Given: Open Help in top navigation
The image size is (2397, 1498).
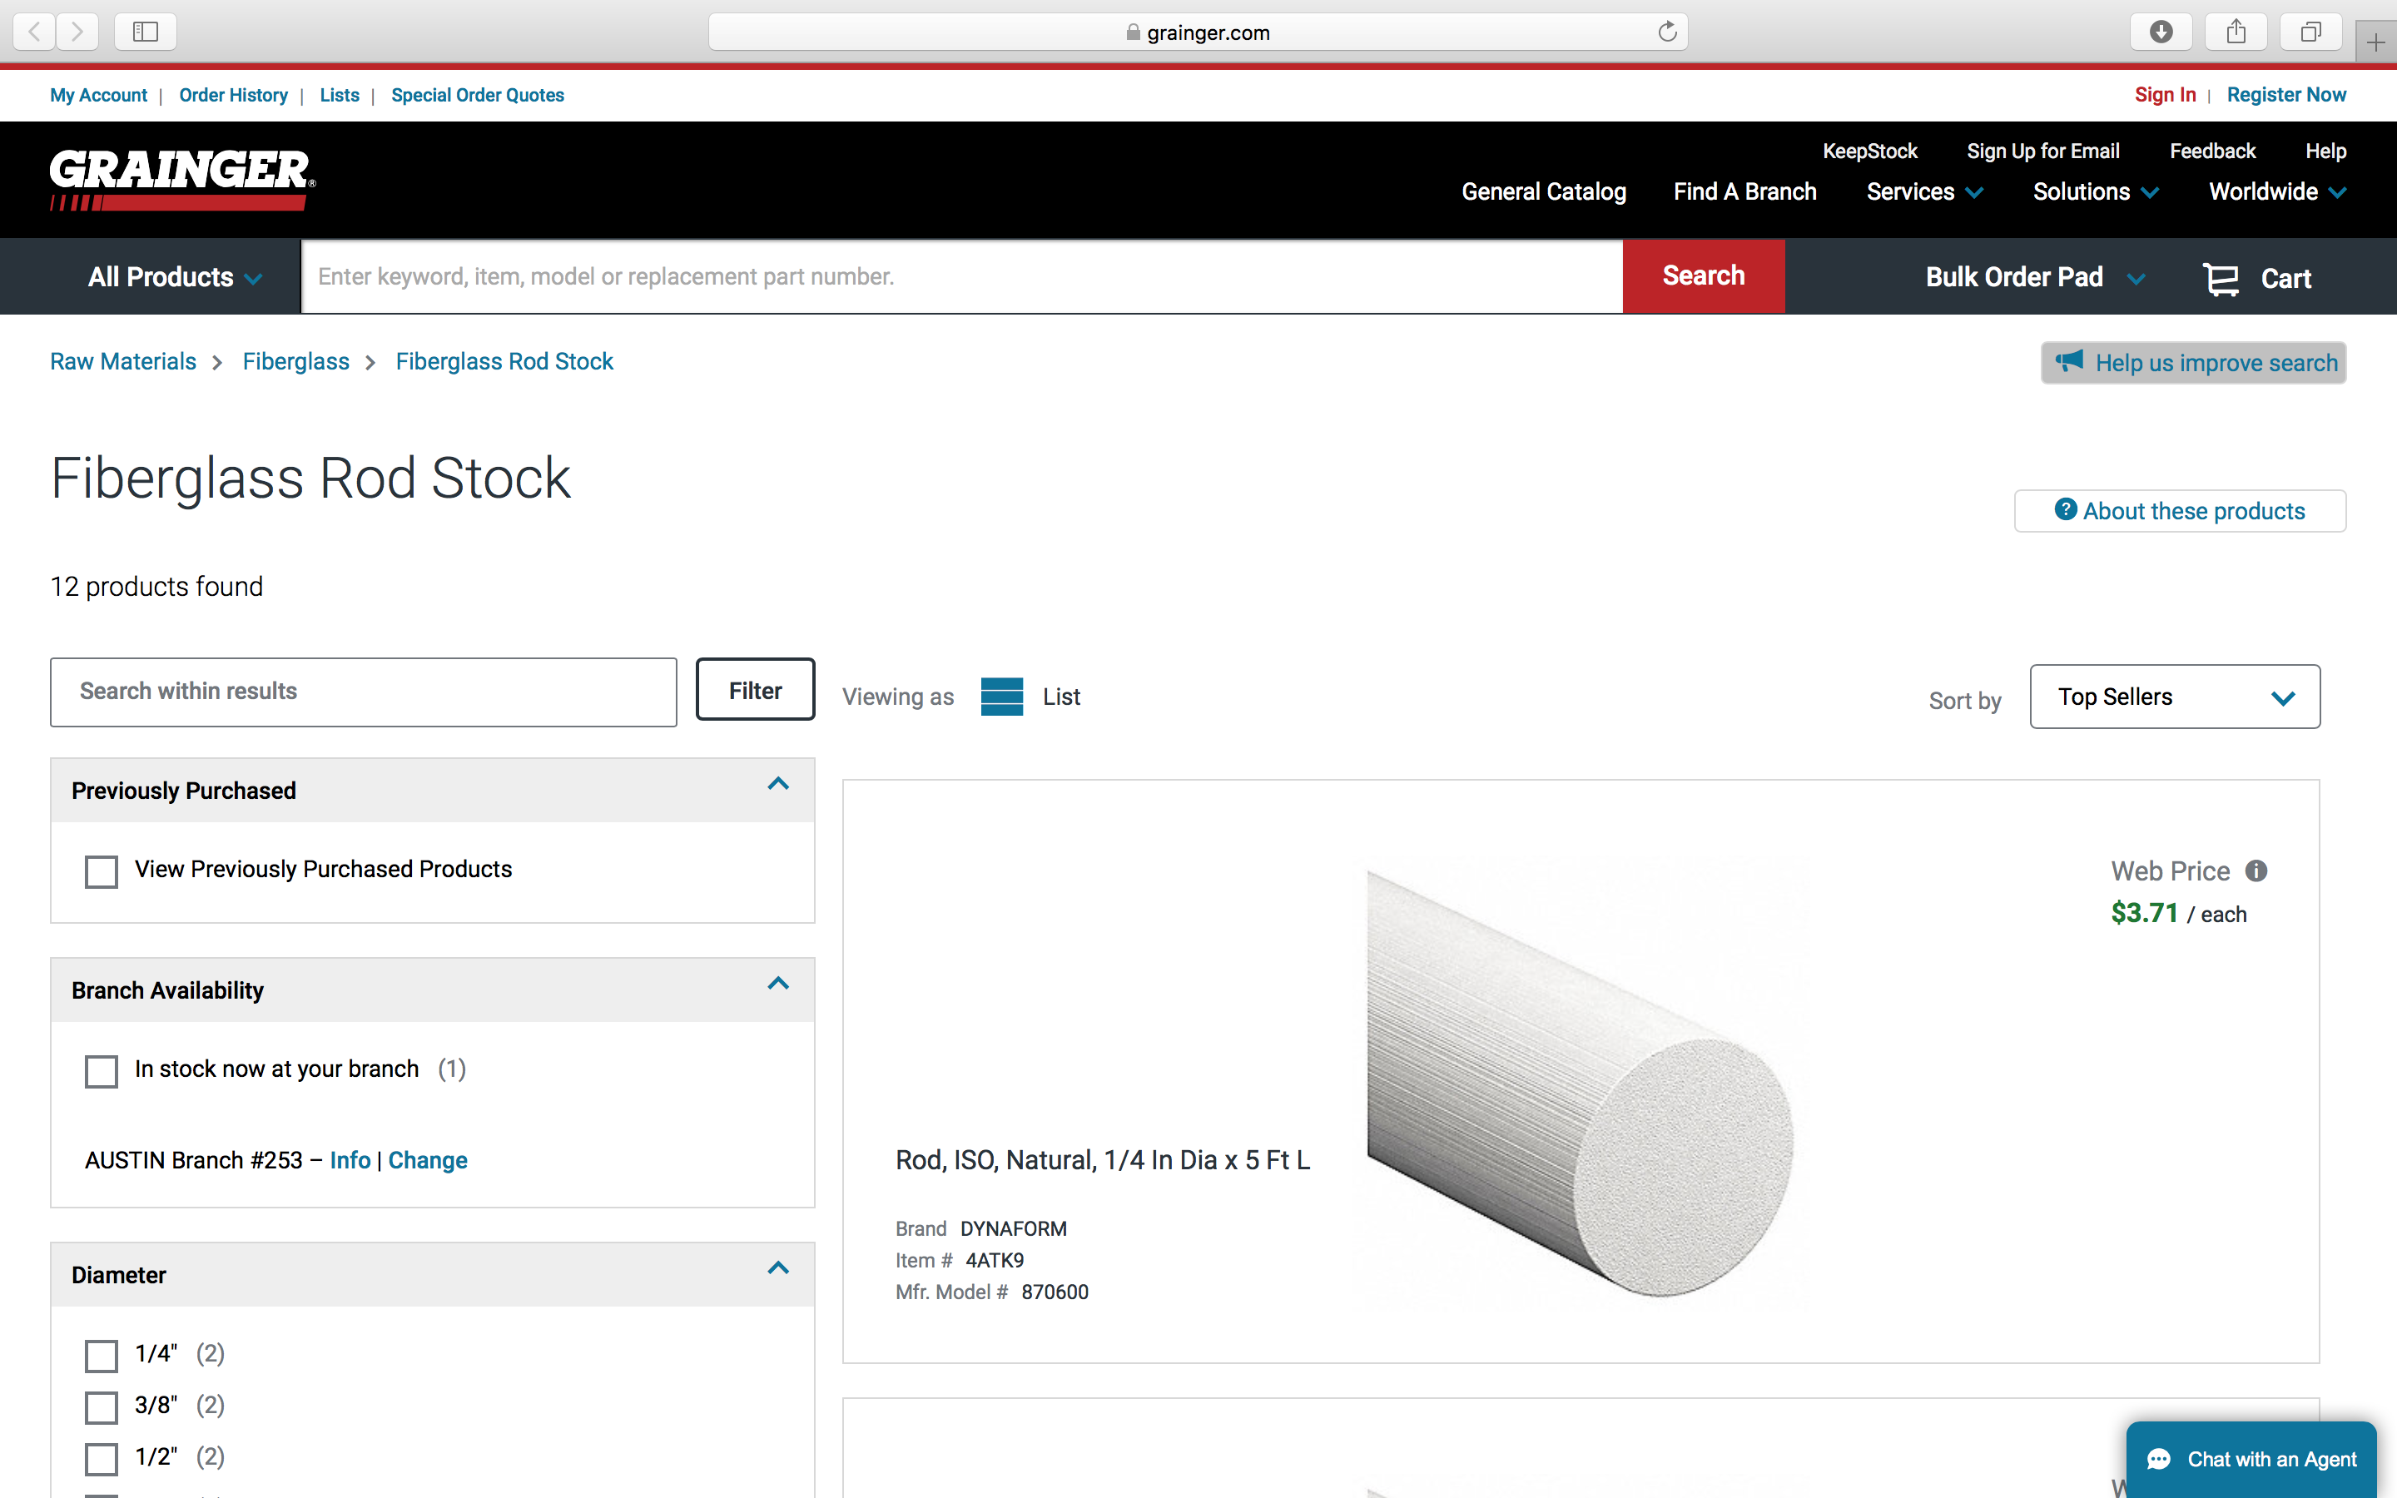Looking at the screenshot, I should pyautogui.click(x=2325, y=151).
